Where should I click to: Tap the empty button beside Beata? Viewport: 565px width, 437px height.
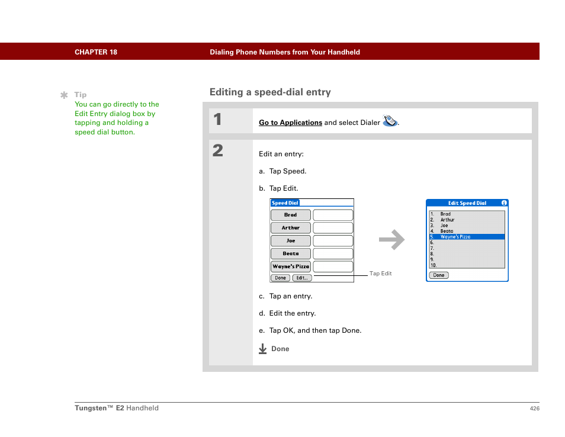pos(333,253)
